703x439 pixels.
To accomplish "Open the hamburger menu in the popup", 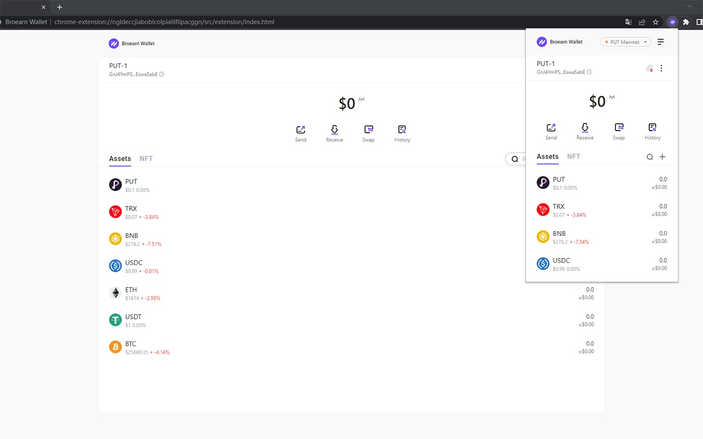I will pyautogui.click(x=660, y=42).
